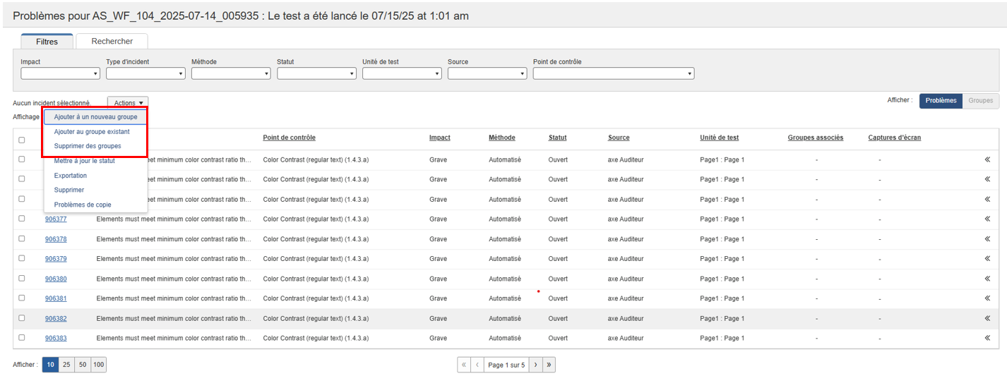The image size is (1007, 376).
Task: Go to the last results page
Action: point(549,365)
